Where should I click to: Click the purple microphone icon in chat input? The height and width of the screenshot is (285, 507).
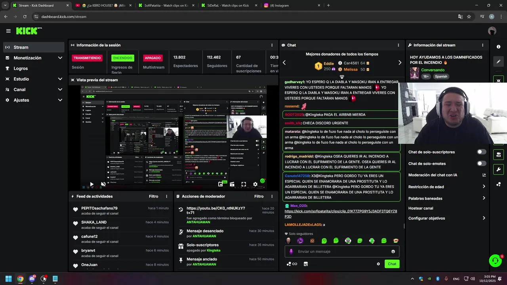(291, 251)
